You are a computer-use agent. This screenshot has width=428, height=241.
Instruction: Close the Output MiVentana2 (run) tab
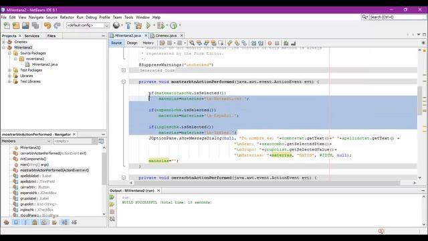(158, 190)
